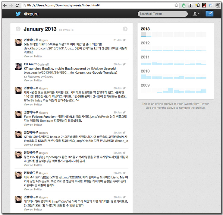Click the Ed Anuff display name
223x215 pixels.
point(30,64)
